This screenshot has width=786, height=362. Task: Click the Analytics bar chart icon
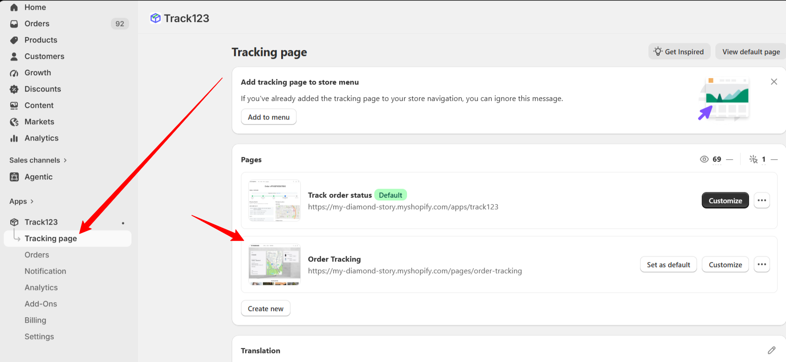pyautogui.click(x=14, y=138)
